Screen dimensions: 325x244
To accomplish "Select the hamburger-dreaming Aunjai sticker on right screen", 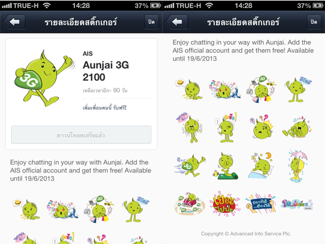I will click(x=189, y=89).
